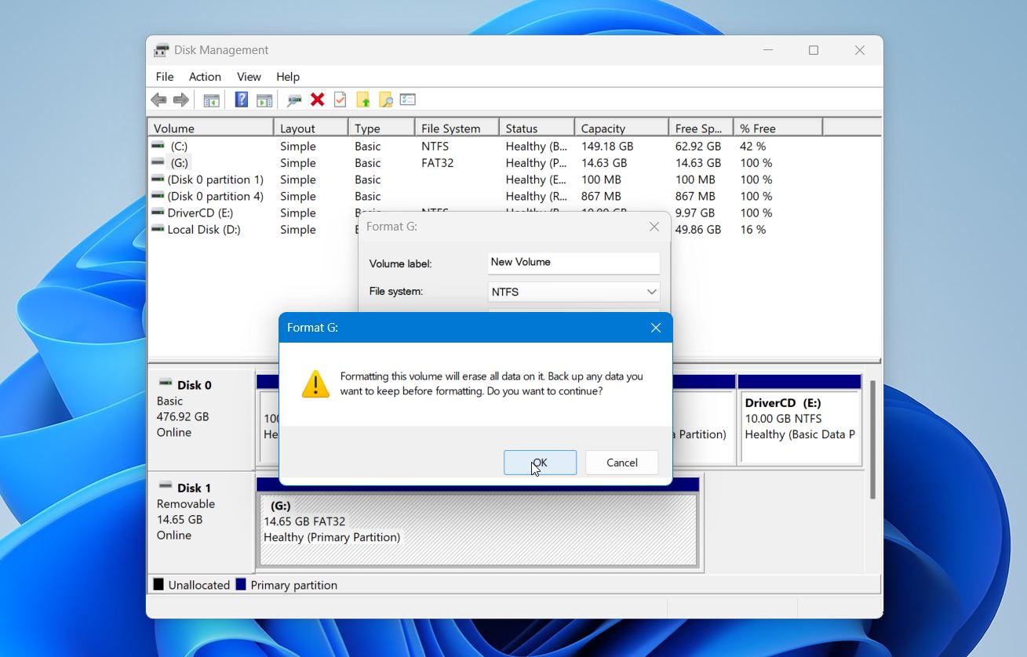Sort by the % Free column header

778,128
